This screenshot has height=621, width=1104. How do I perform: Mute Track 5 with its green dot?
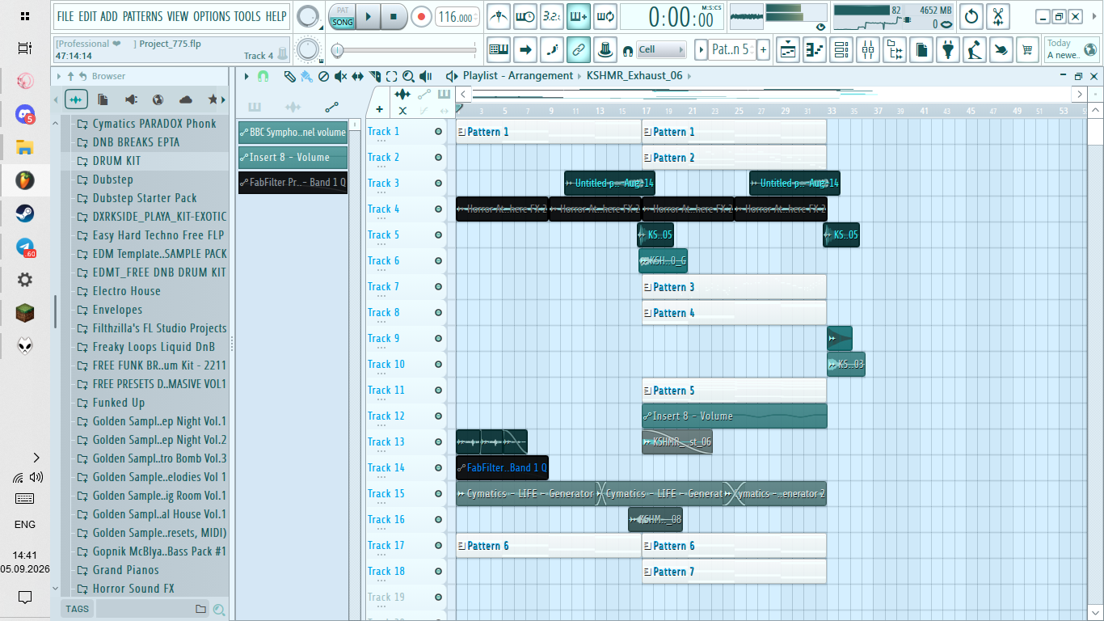pyautogui.click(x=439, y=235)
